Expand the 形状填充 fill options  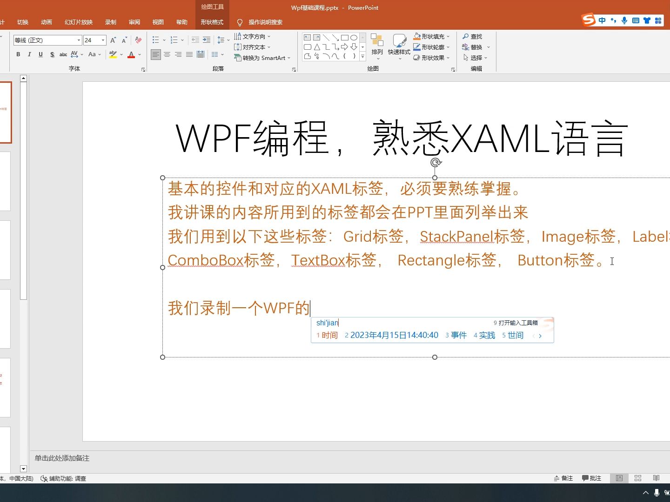(x=448, y=36)
